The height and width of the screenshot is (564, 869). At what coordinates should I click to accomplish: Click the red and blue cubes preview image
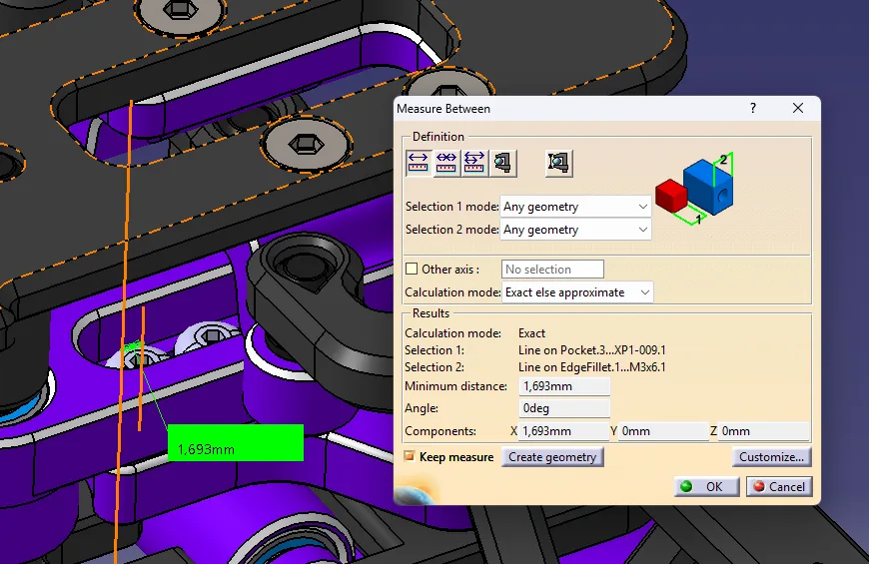pos(695,189)
